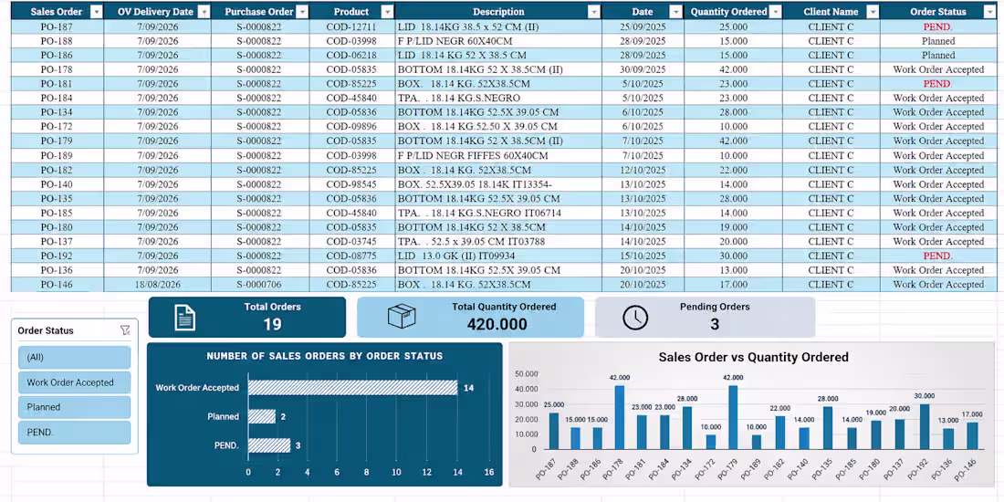Click description F P/LID NEGR FIFFES 60X40CM
The height and width of the screenshot is (502, 1004).
473,155
